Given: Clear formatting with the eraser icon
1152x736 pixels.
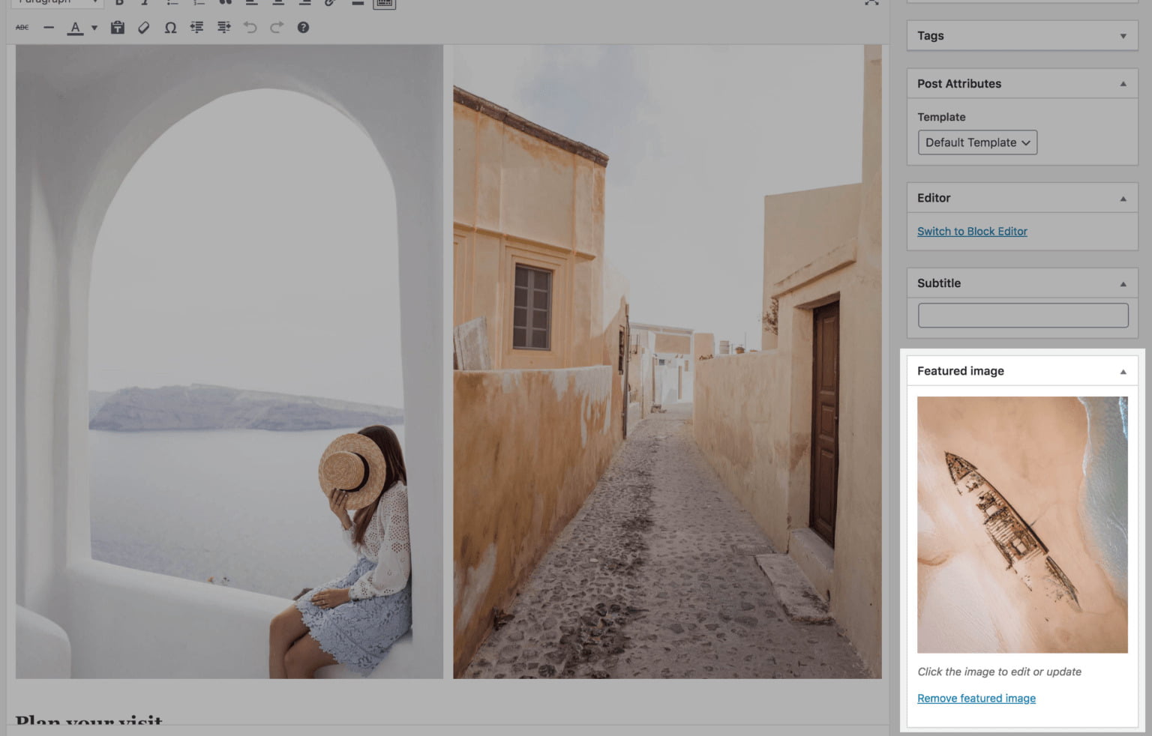Looking at the screenshot, I should coord(144,28).
